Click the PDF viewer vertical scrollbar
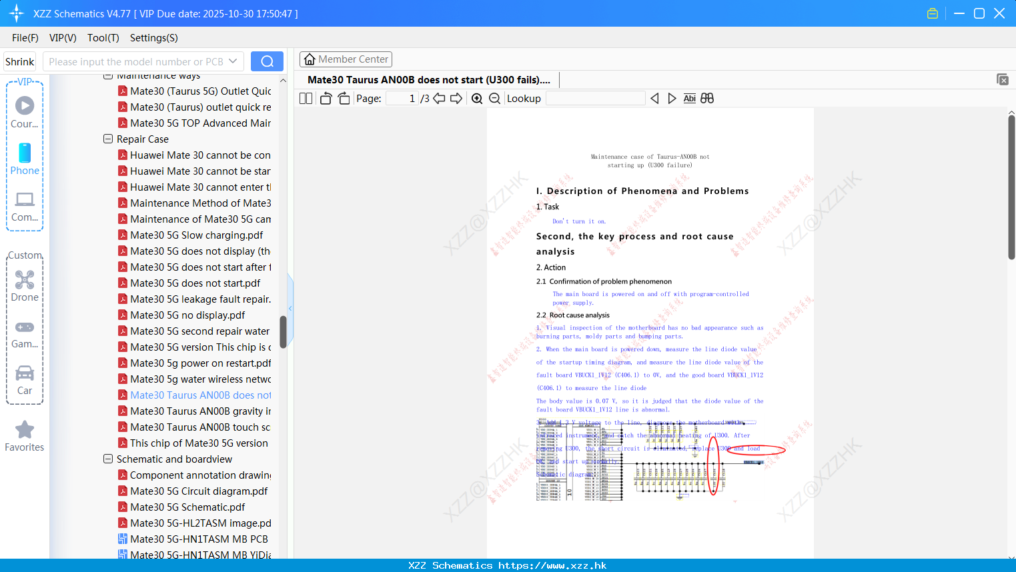 coord(1011,187)
